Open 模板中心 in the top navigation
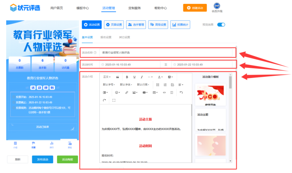The width and height of the screenshot is (292, 173). [x=83, y=8]
